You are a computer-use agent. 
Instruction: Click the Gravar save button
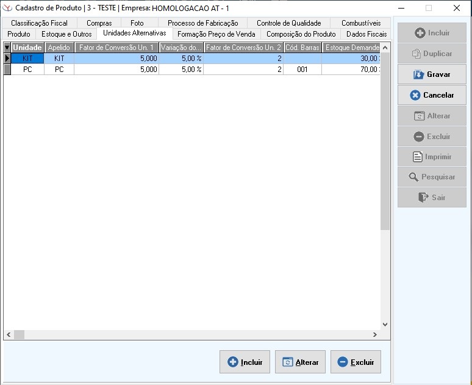[432, 74]
